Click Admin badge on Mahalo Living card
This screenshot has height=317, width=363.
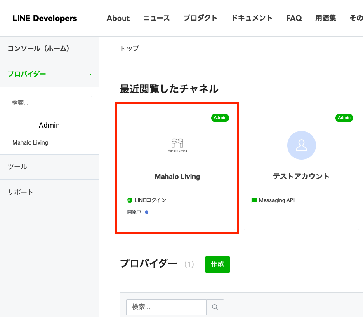click(220, 118)
